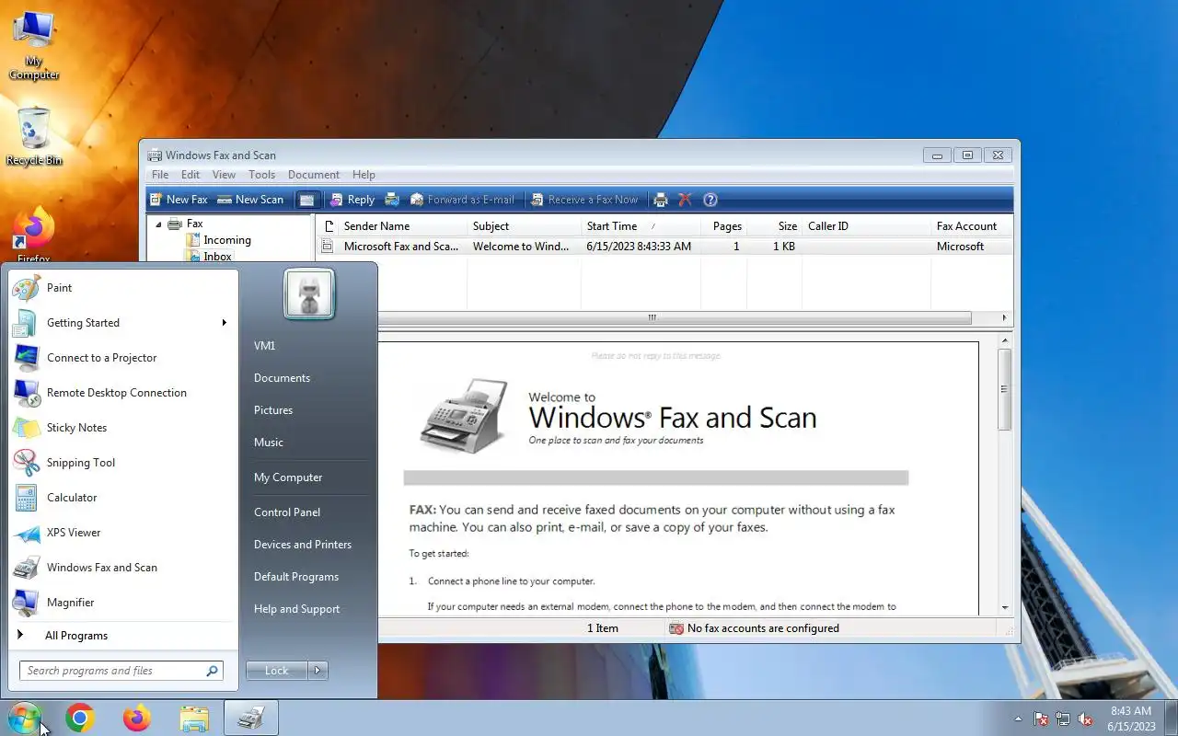The image size is (1178, 736).
Task: Open Remote Desktop Connection
Action: tap(123, 393)
